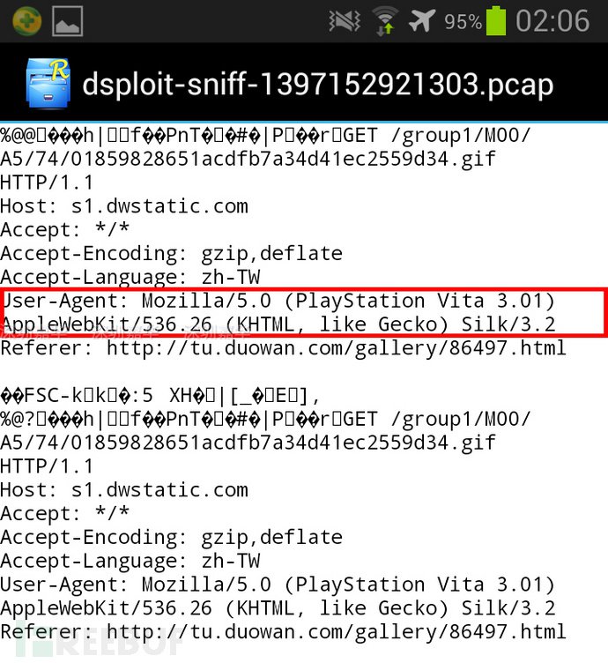Tap the second 'Host: s1.dwstatic.com' line
Image resolution: width=608 pixels, height=663 pixels.
[124, 490]
